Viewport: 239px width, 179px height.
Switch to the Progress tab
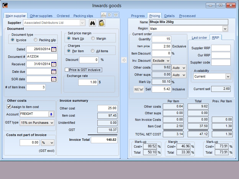pos(138,16)
